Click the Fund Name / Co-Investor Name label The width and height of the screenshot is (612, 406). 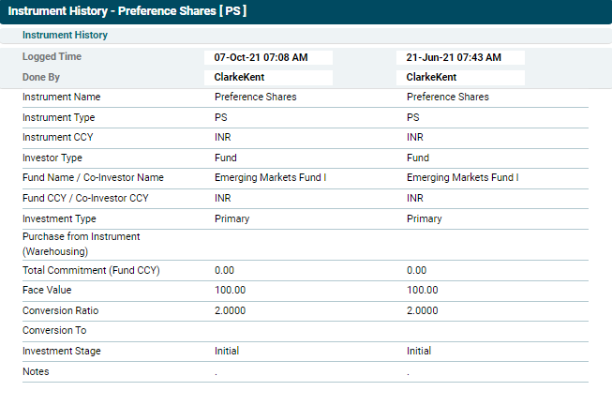(x=93, y=177)
